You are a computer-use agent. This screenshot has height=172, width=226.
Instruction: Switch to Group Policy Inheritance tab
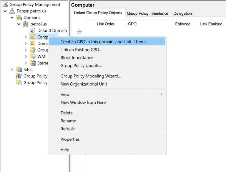(x=148, y=13)
